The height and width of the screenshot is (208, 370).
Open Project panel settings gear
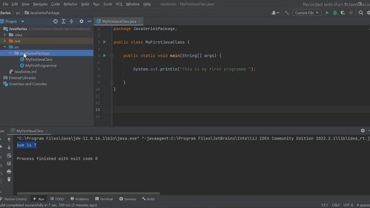coord(82,21)
